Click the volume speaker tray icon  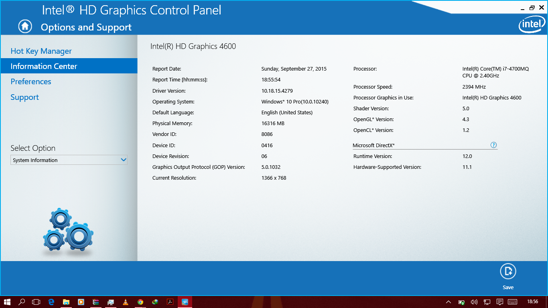pos(474,302)
